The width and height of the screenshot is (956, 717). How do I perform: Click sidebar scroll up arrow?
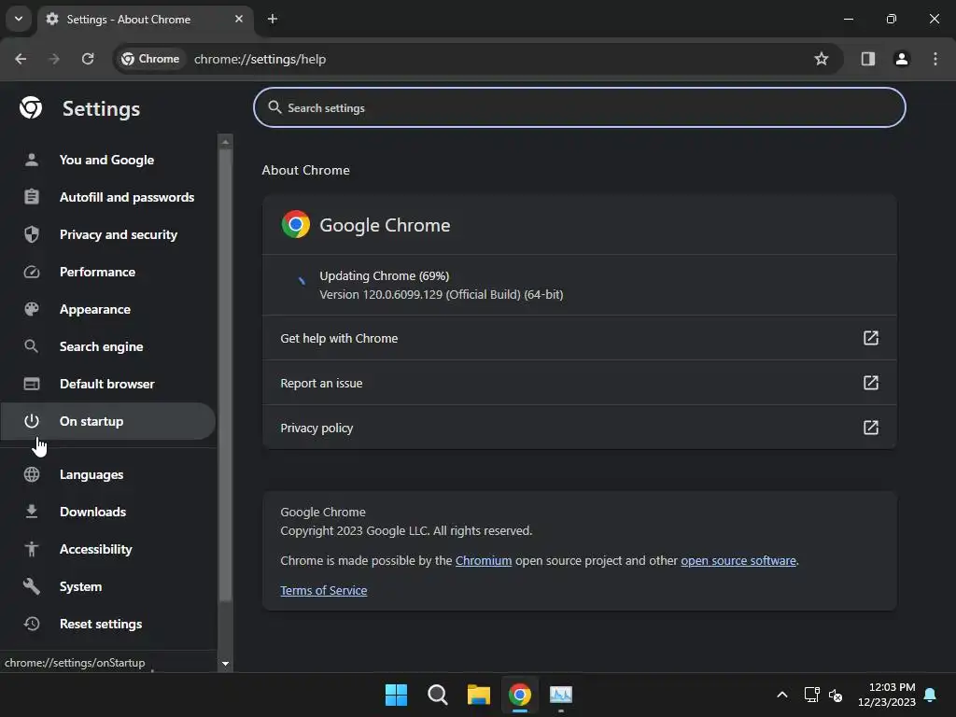pos(225,142)
